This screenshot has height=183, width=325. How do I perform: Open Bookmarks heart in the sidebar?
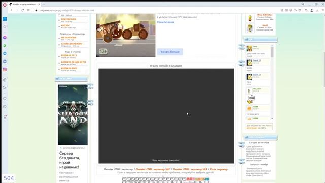click(5, 99)
